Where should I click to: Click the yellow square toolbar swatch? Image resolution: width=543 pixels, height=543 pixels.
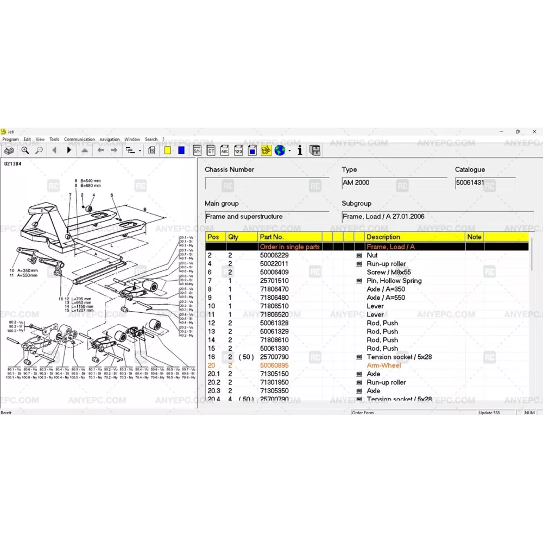click(x=168, y=150)
